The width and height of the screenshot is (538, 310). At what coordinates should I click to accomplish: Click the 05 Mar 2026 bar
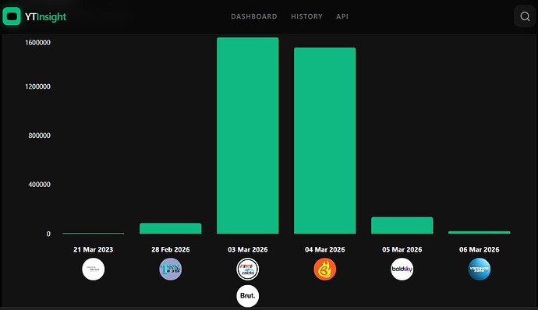(402, 225)
